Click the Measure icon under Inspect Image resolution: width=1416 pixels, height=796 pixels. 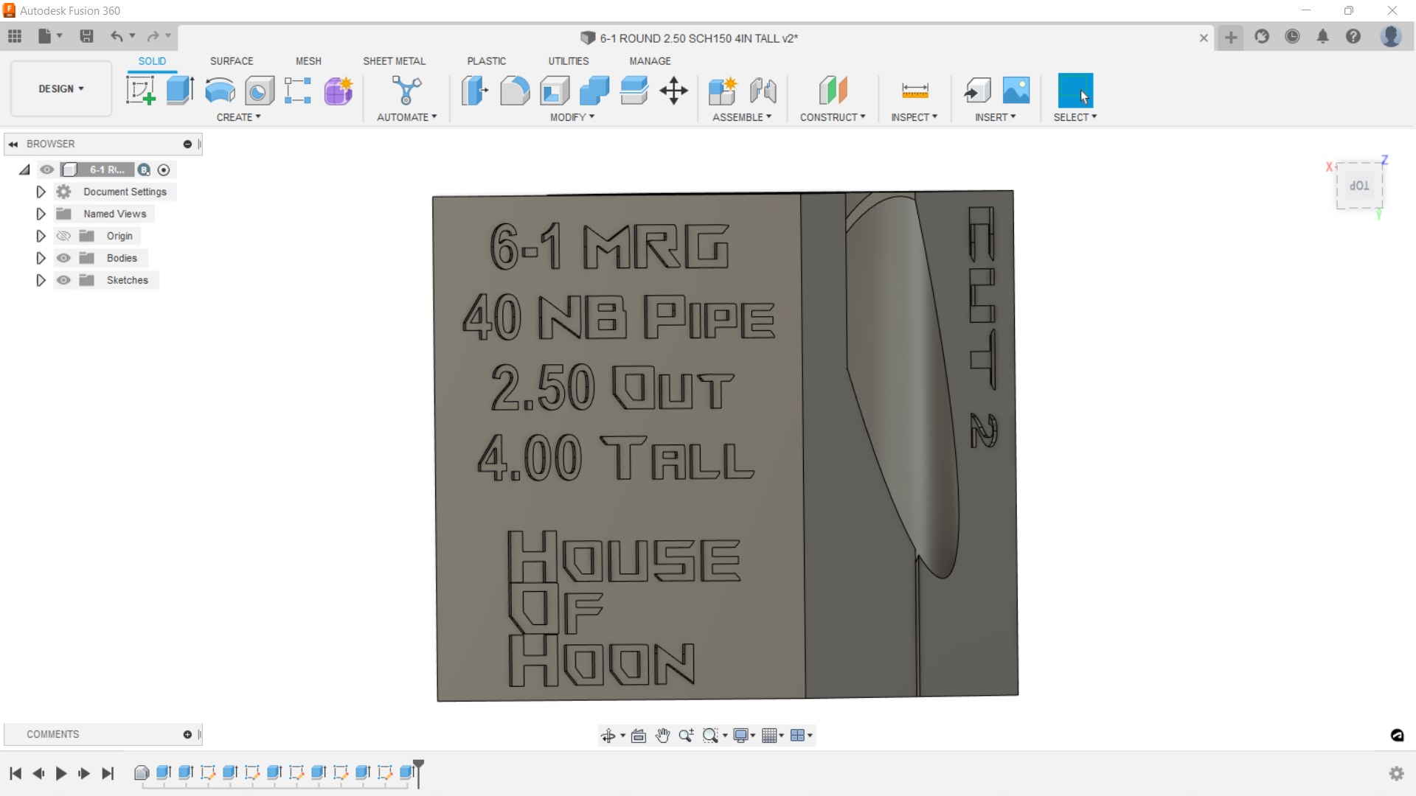point(914,91)
